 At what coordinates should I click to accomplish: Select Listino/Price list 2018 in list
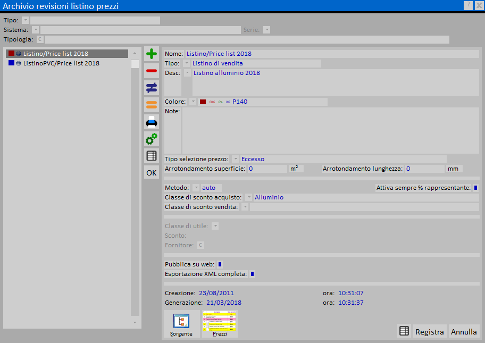(67, 54)
